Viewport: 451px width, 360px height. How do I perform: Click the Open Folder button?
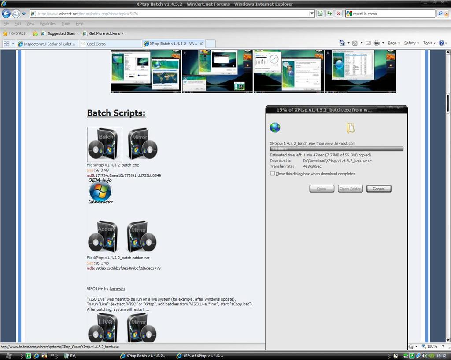point(350,189)
